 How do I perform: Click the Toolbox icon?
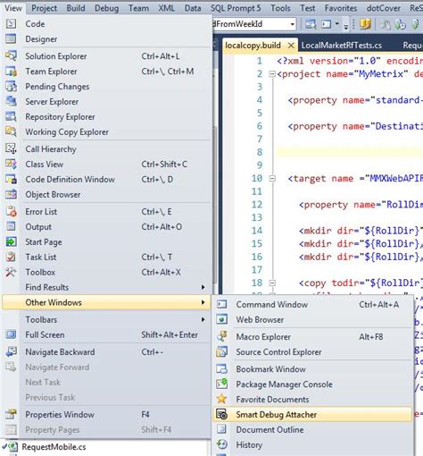point(11,272)
